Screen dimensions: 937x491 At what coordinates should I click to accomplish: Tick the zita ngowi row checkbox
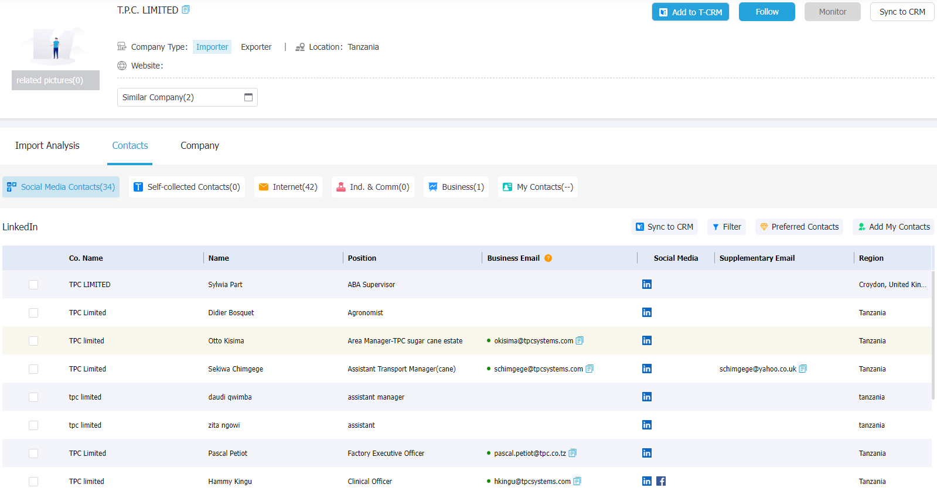coord(33,425)
